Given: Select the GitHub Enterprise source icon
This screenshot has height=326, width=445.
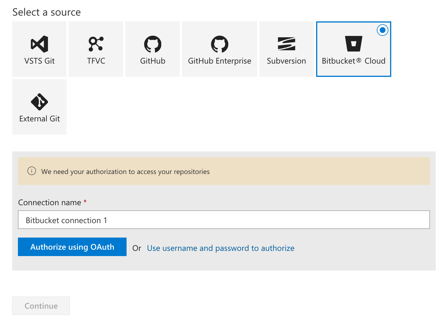Looking at the screenshot, I should (x=220, y=44).
